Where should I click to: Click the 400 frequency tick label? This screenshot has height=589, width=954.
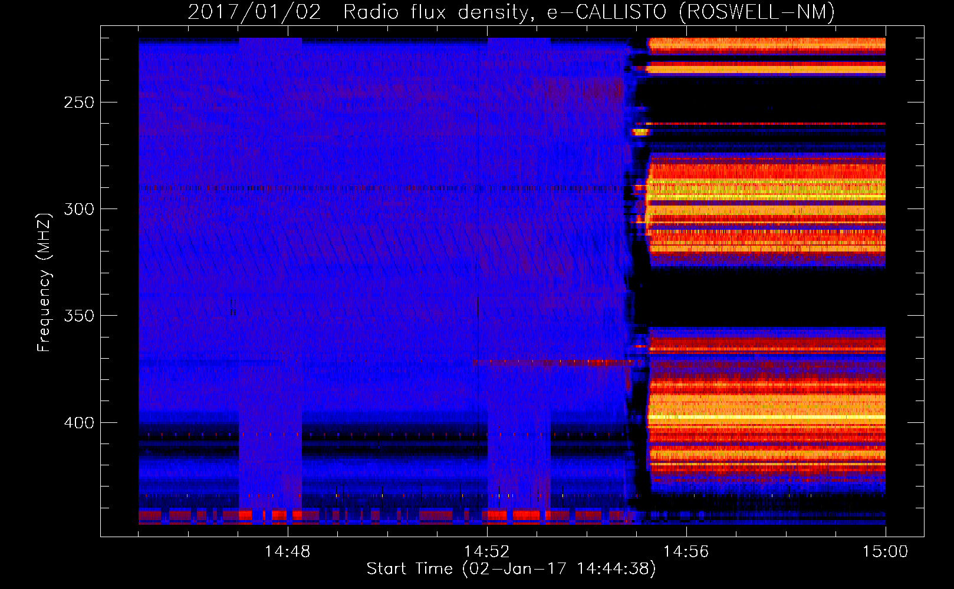tap(79, 423)
